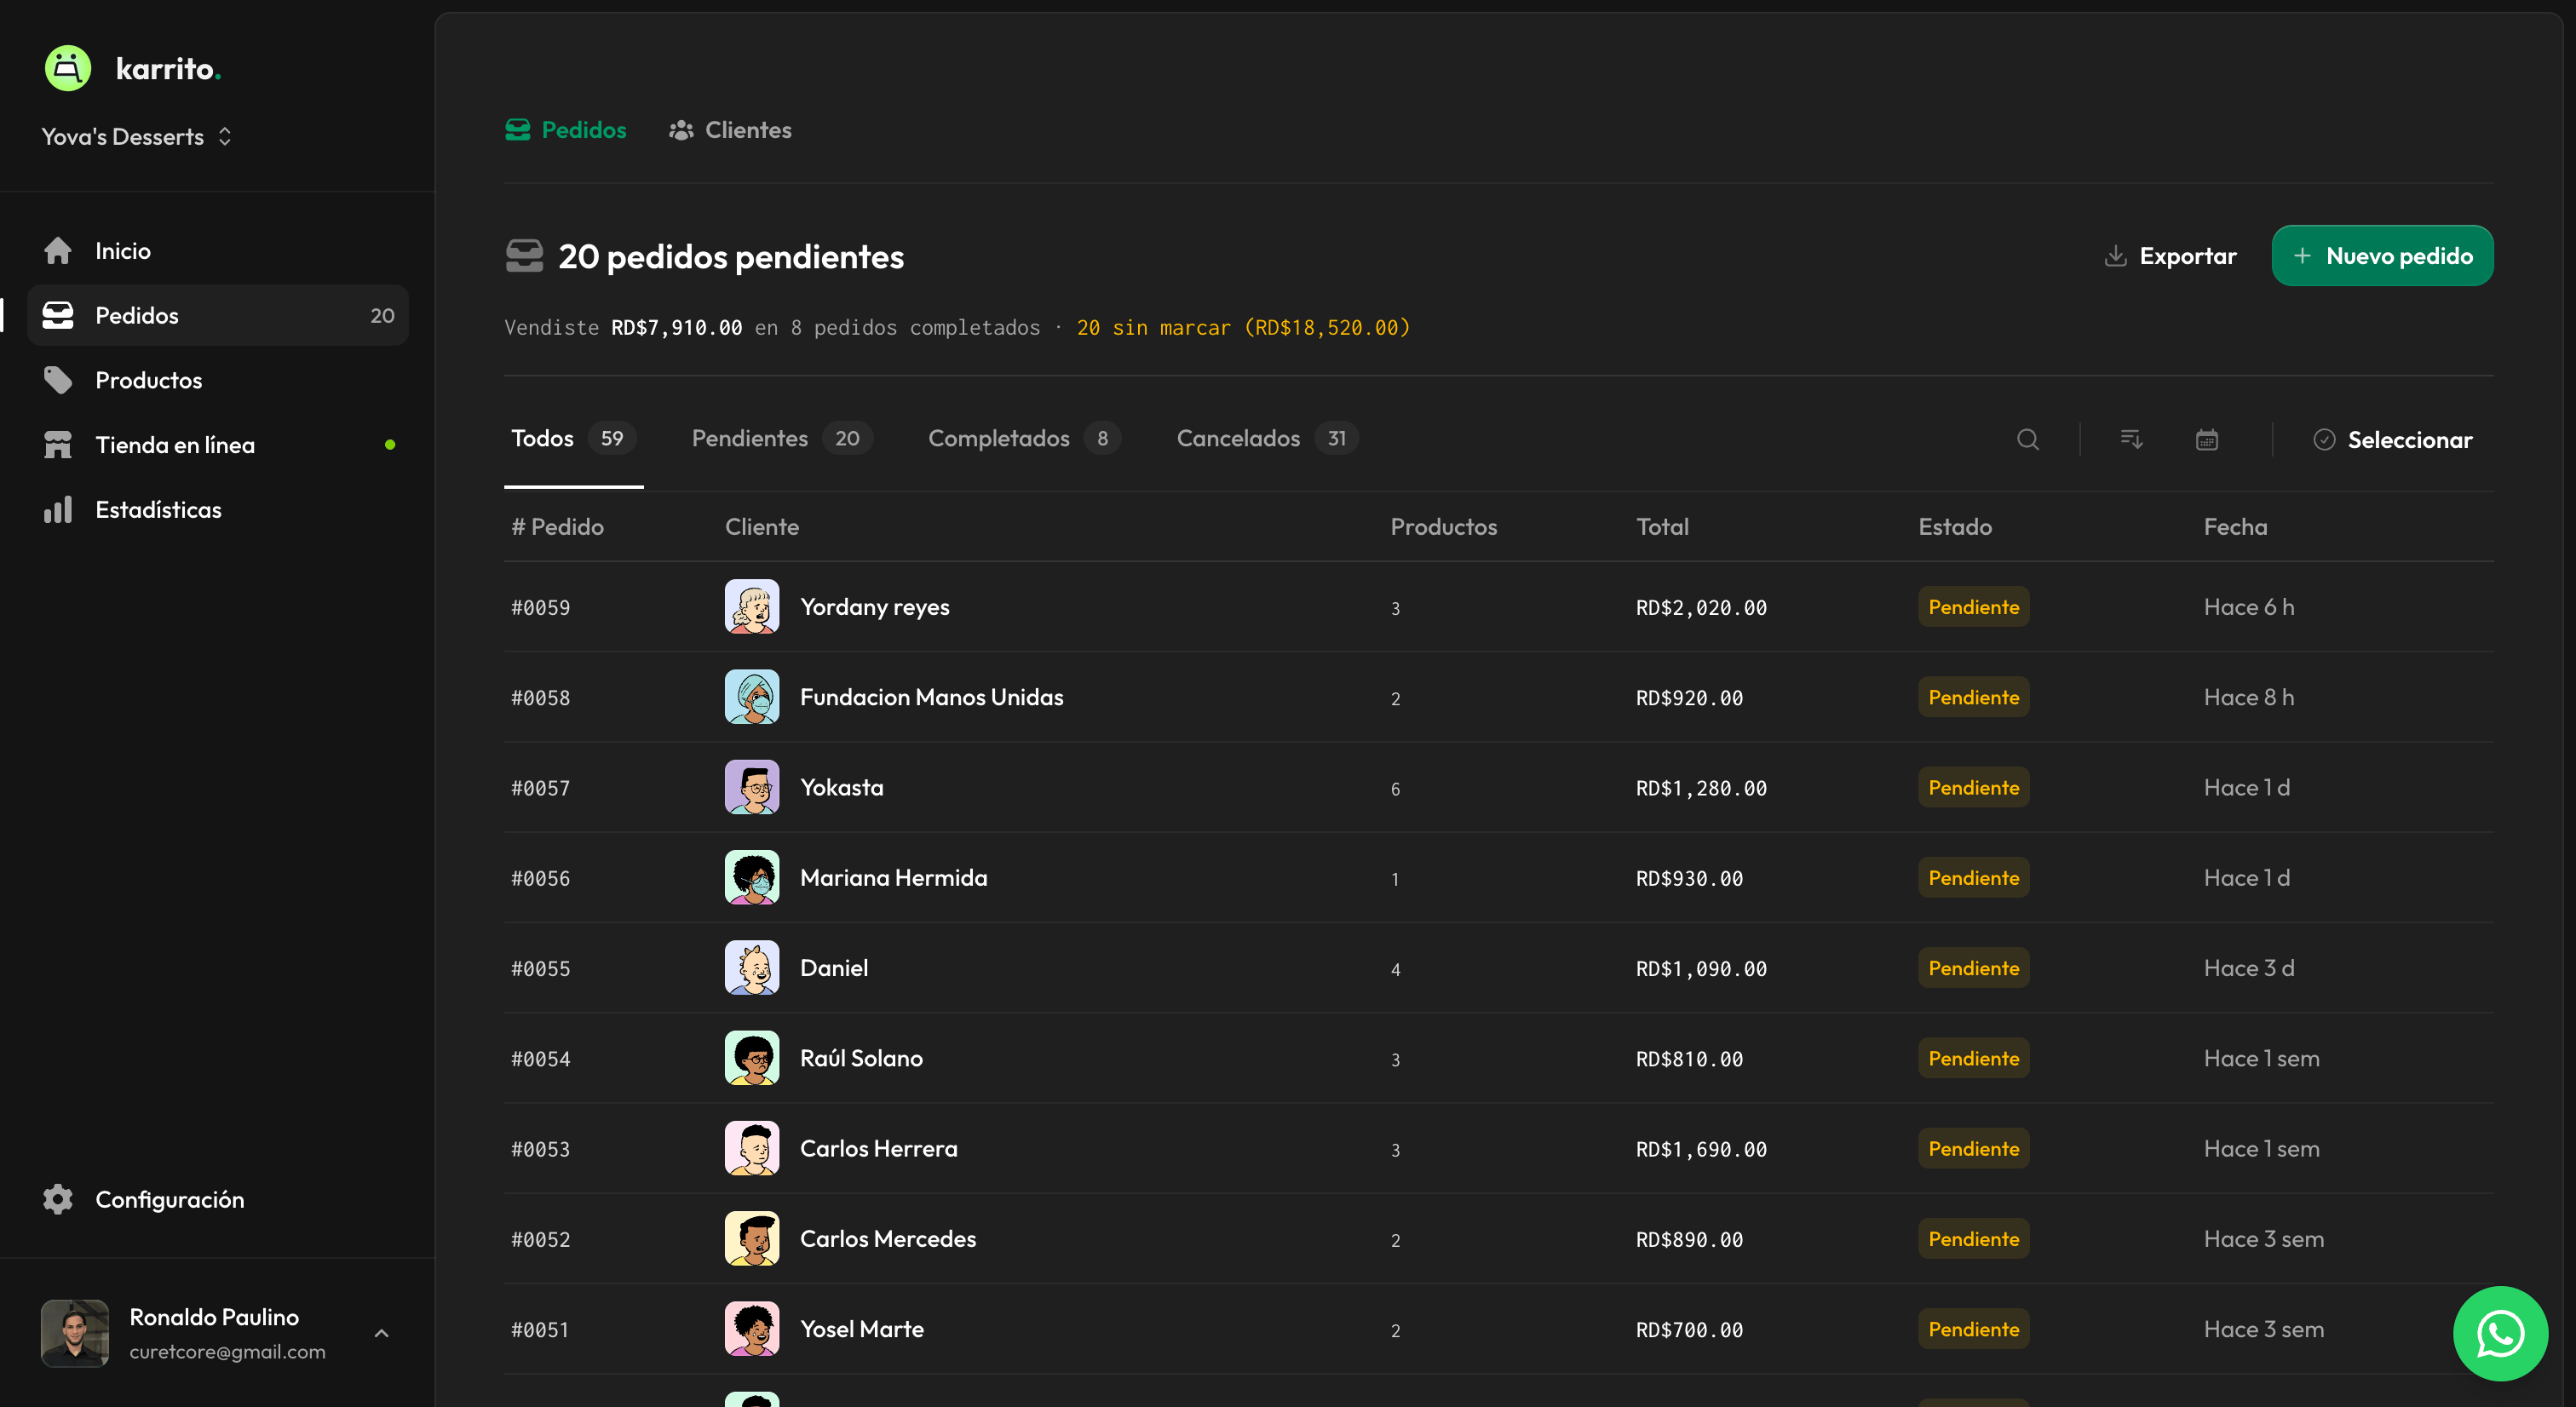Expand the user account menu chevron
2576x1407 pixels.
point(381,1333)
